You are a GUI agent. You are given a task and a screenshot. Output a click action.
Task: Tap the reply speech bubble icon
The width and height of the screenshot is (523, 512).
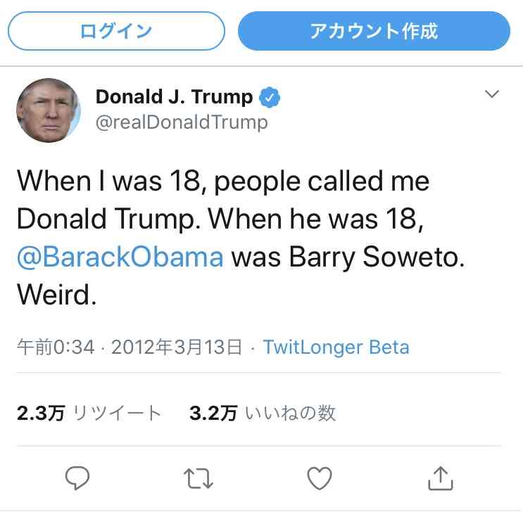point(75,478)
